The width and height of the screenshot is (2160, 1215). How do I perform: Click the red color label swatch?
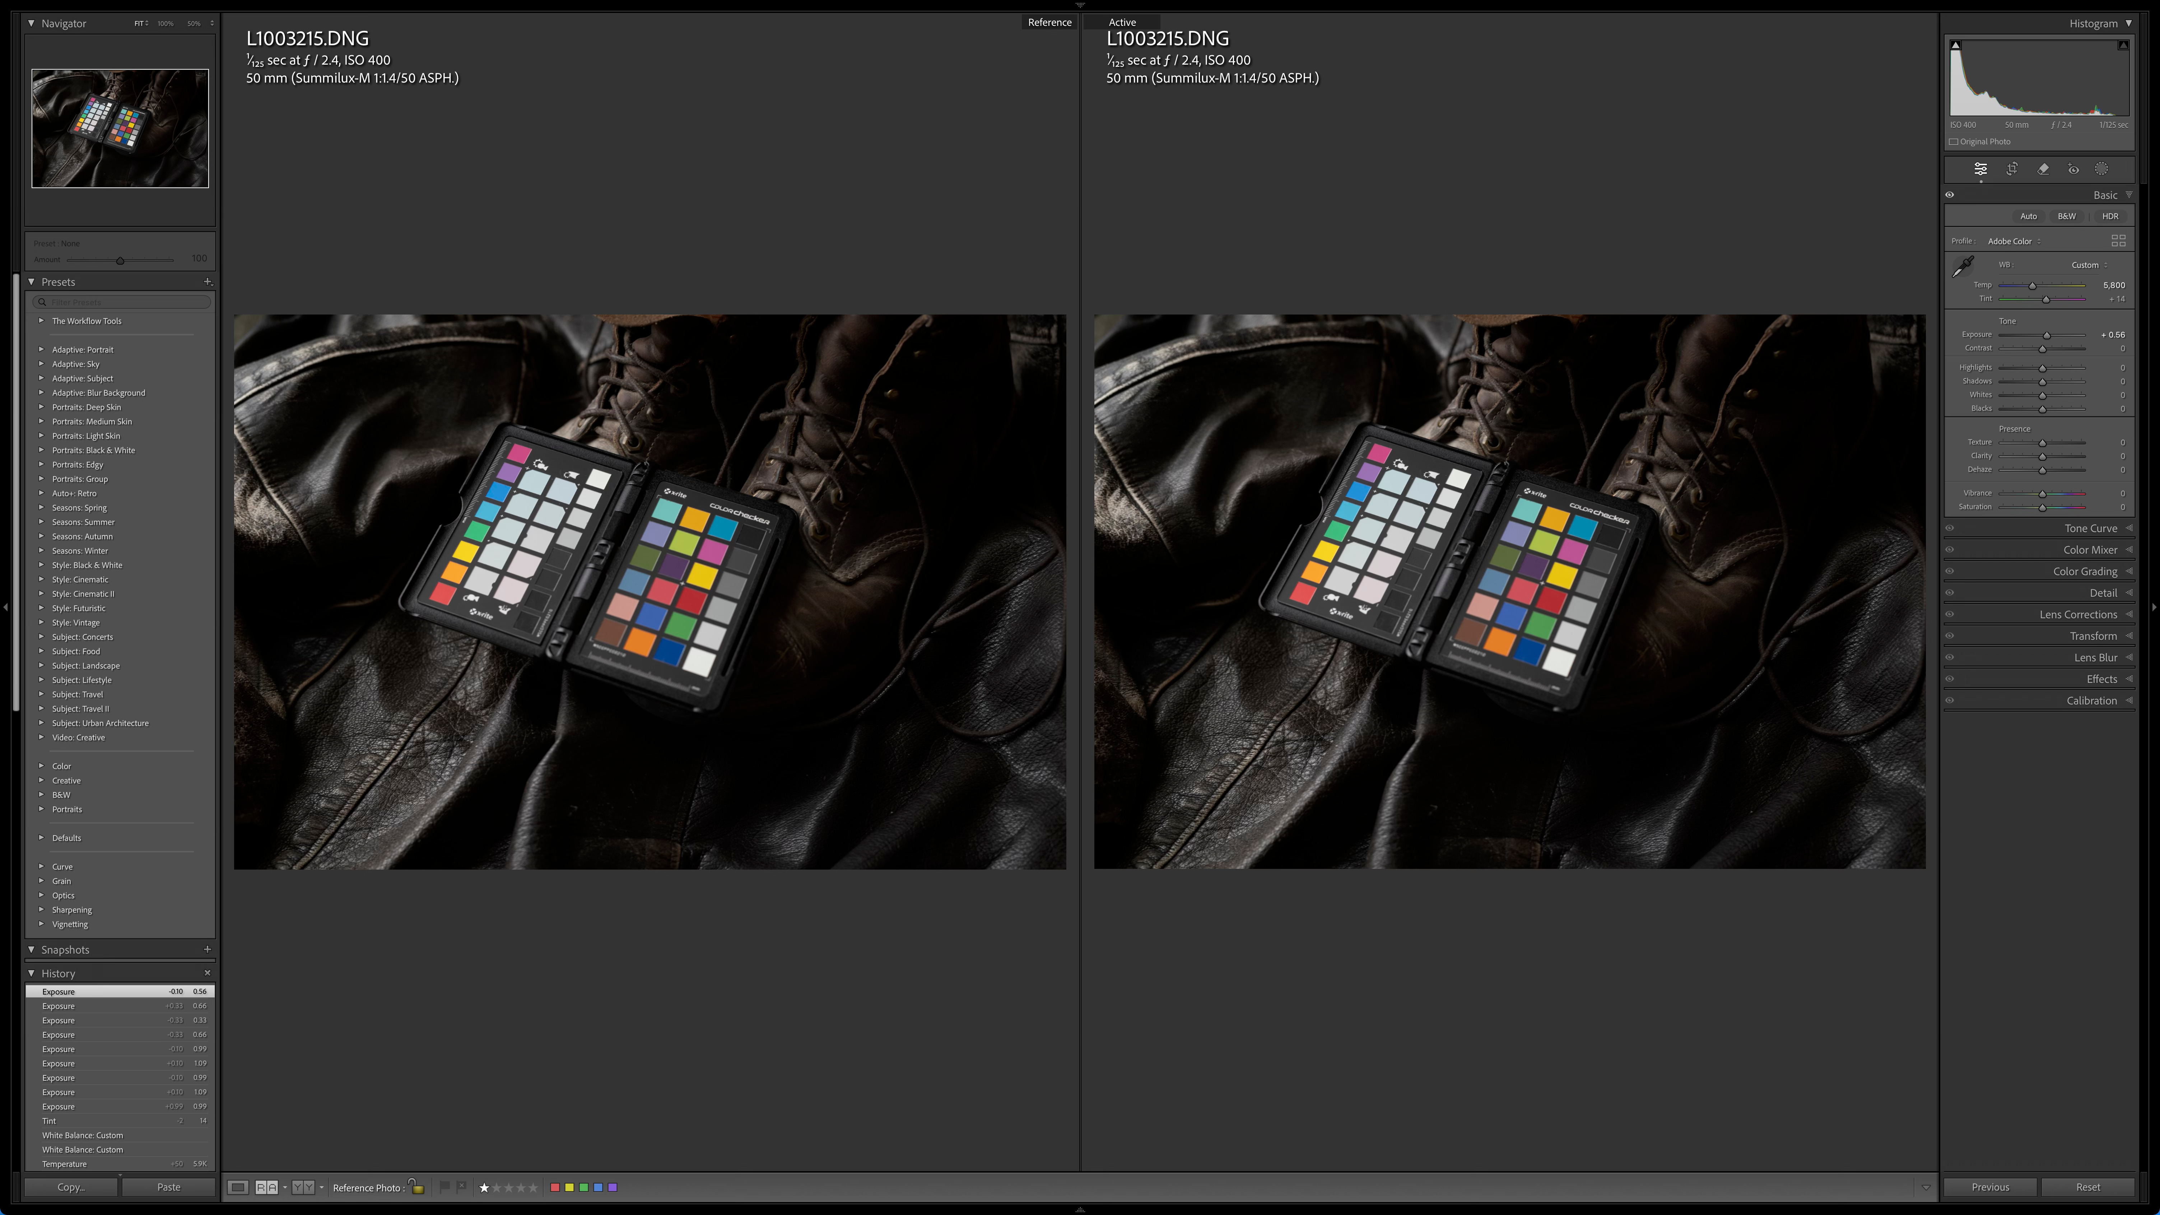pos(554,1187)
